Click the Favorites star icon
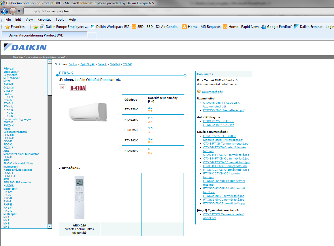The width and height of the screenshot is (334, 246). pos(7,27)
